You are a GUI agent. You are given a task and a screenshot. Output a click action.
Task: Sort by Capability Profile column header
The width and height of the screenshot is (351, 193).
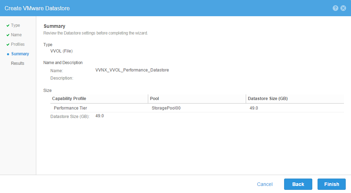tap(69, 99)
